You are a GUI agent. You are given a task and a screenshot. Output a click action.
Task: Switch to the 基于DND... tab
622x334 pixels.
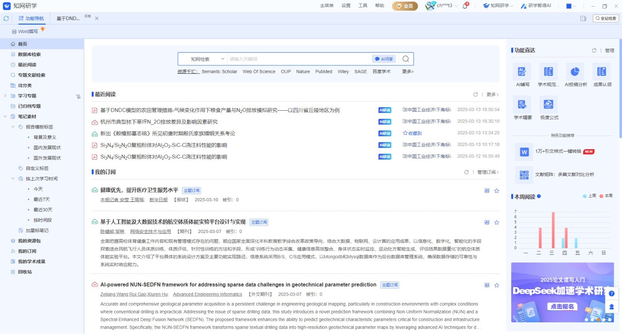coord(68,19)
